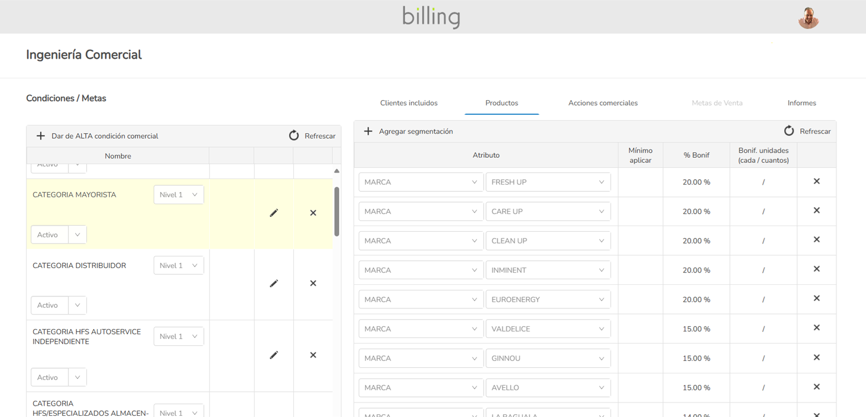Image resolution: width=866 pixels, height=417 pixels.
Task: Open the CARE UP brand dropdown
Action: [548, 212]
